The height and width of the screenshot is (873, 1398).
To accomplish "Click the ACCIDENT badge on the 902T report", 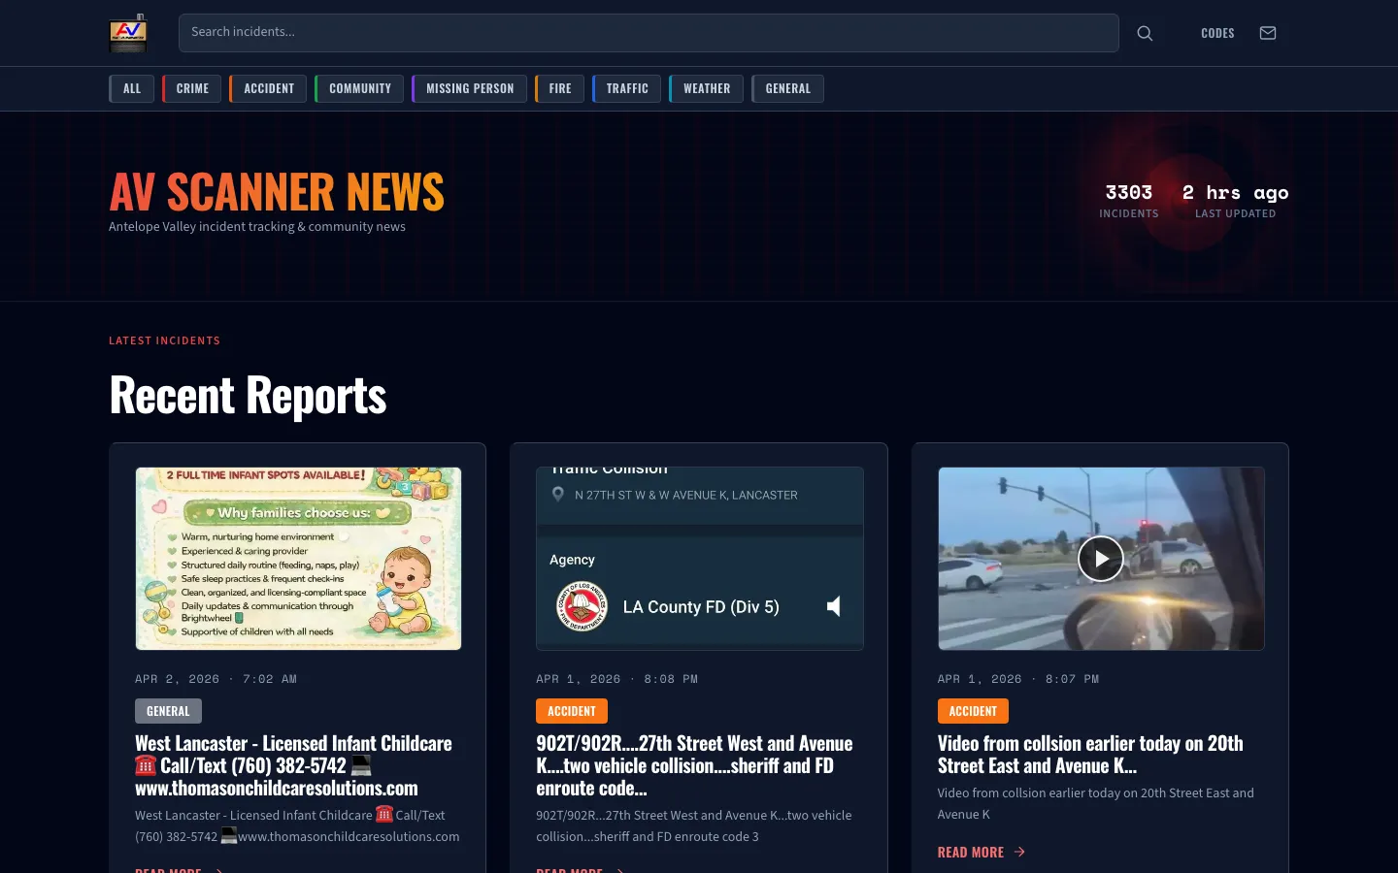I will coord(572,710).
